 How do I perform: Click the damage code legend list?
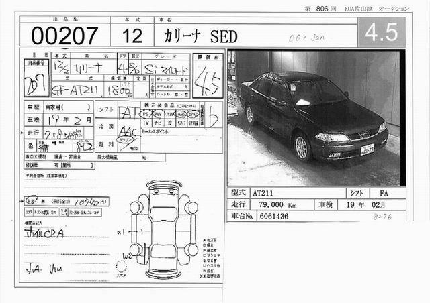[x=211, y=257]
